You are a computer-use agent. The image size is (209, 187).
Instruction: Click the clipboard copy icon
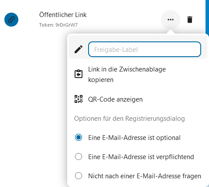coord(79,74)
